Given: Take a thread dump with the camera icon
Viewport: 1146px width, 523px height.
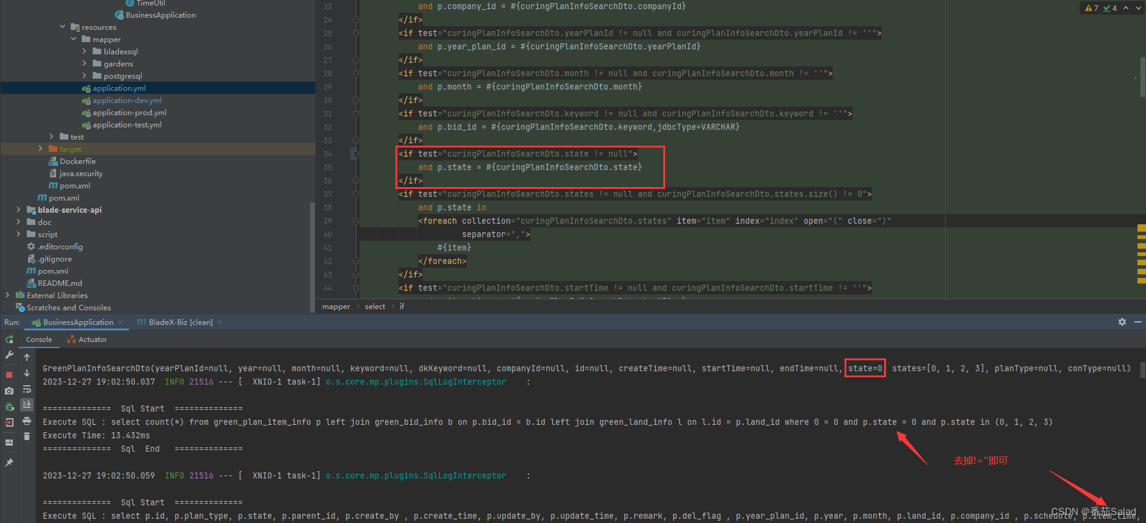Looking at the screenshot, I should point(9,391).
